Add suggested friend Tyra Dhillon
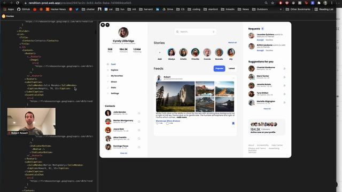This screenshot has height=192, width=342. 284,94
